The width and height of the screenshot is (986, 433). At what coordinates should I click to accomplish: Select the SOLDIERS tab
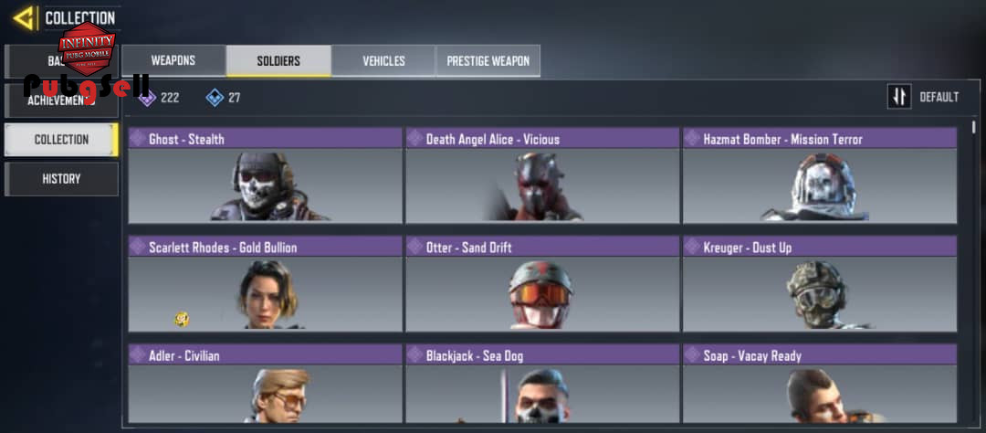click(278, 61)
